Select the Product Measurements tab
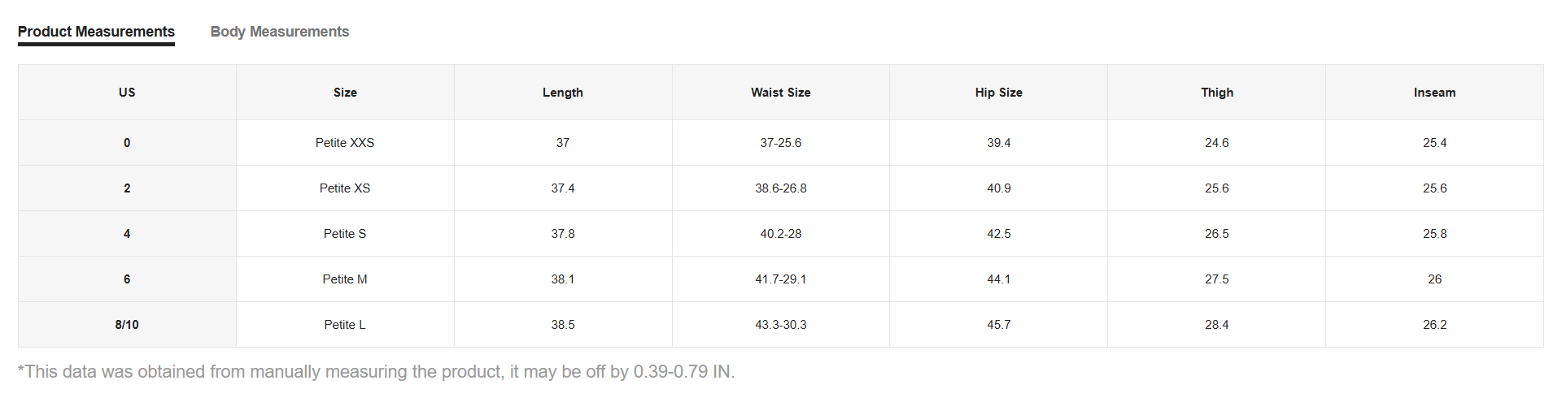The width and height of the screenshot is (1562, 402). (x=96, y=32)
